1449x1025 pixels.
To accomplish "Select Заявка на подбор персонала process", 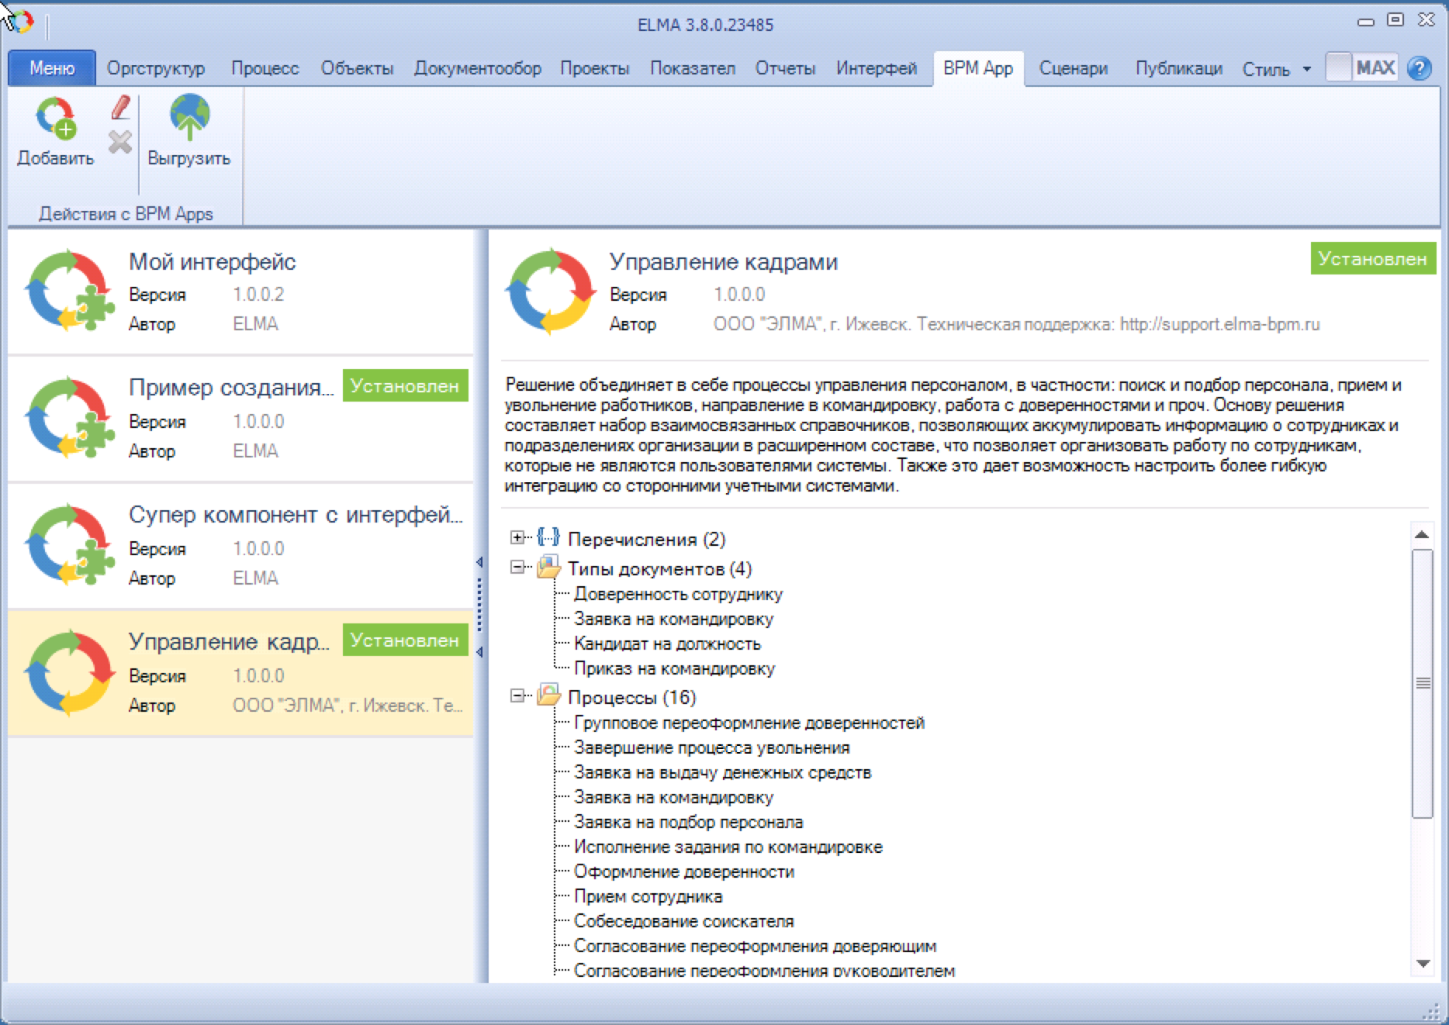I will coord(688,822).
